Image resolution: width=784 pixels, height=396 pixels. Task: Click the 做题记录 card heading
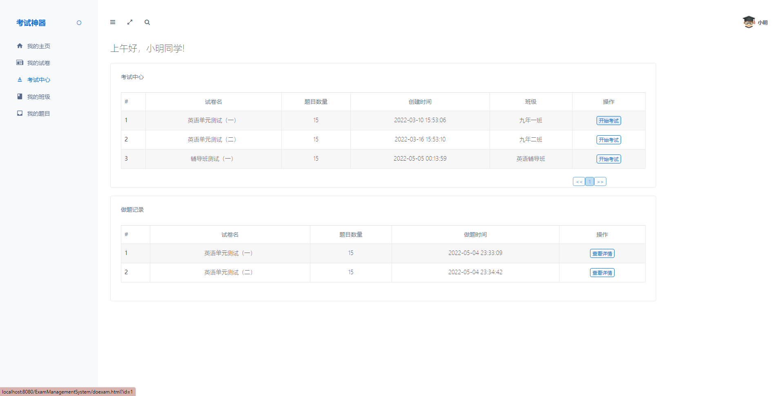pyautogui.click(x=132, y=210)
